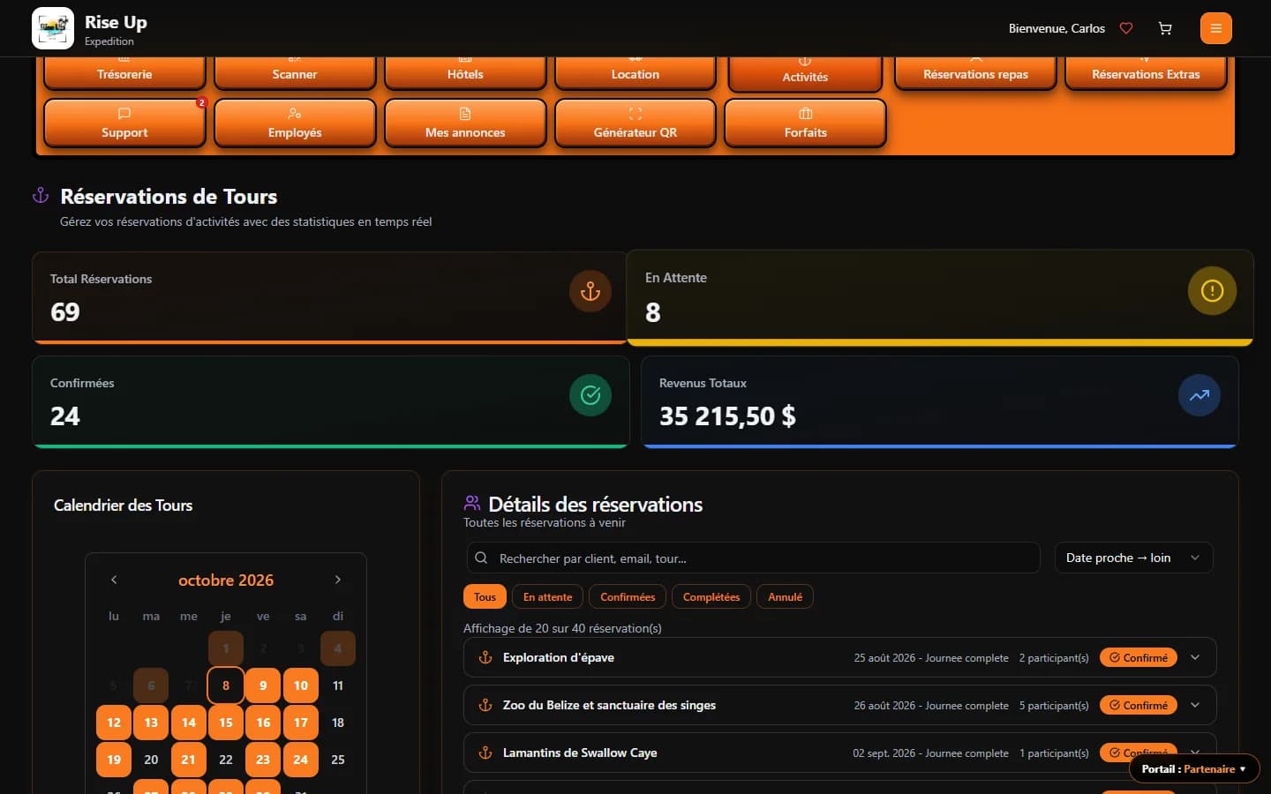This screenshot has width=1271, height=794.
Task: Open the Forfaits section
Action: [x=806, y=123]
